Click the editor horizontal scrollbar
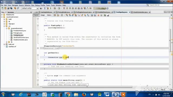Image resolution: width=173 pixels, height=97 pixels. (x=87, y=87)
